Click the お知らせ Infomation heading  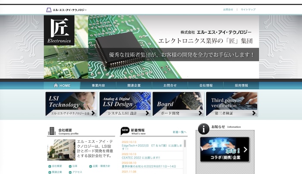click(226, 127)
